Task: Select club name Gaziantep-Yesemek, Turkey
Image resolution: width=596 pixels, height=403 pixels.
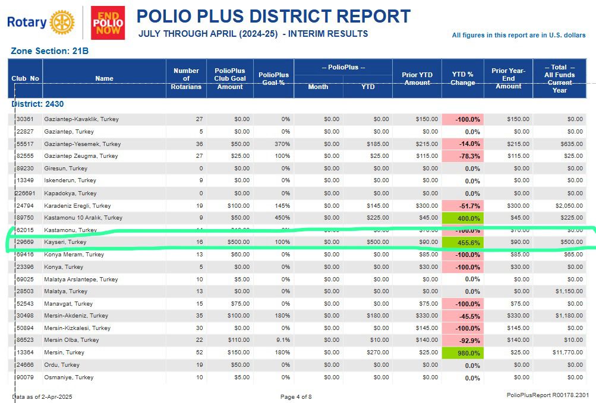Action: [x=83, y=144]
